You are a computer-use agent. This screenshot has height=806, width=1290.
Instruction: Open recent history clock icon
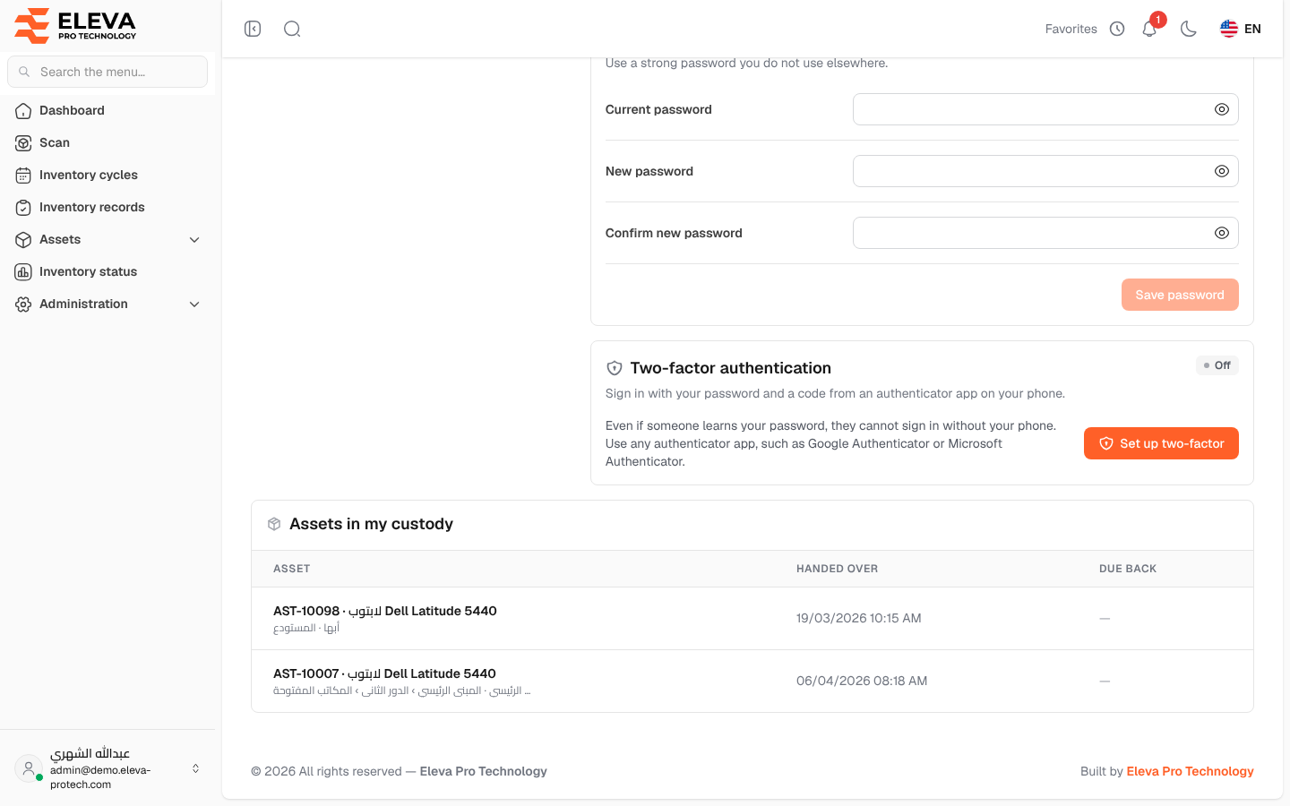click(1117, 29)
